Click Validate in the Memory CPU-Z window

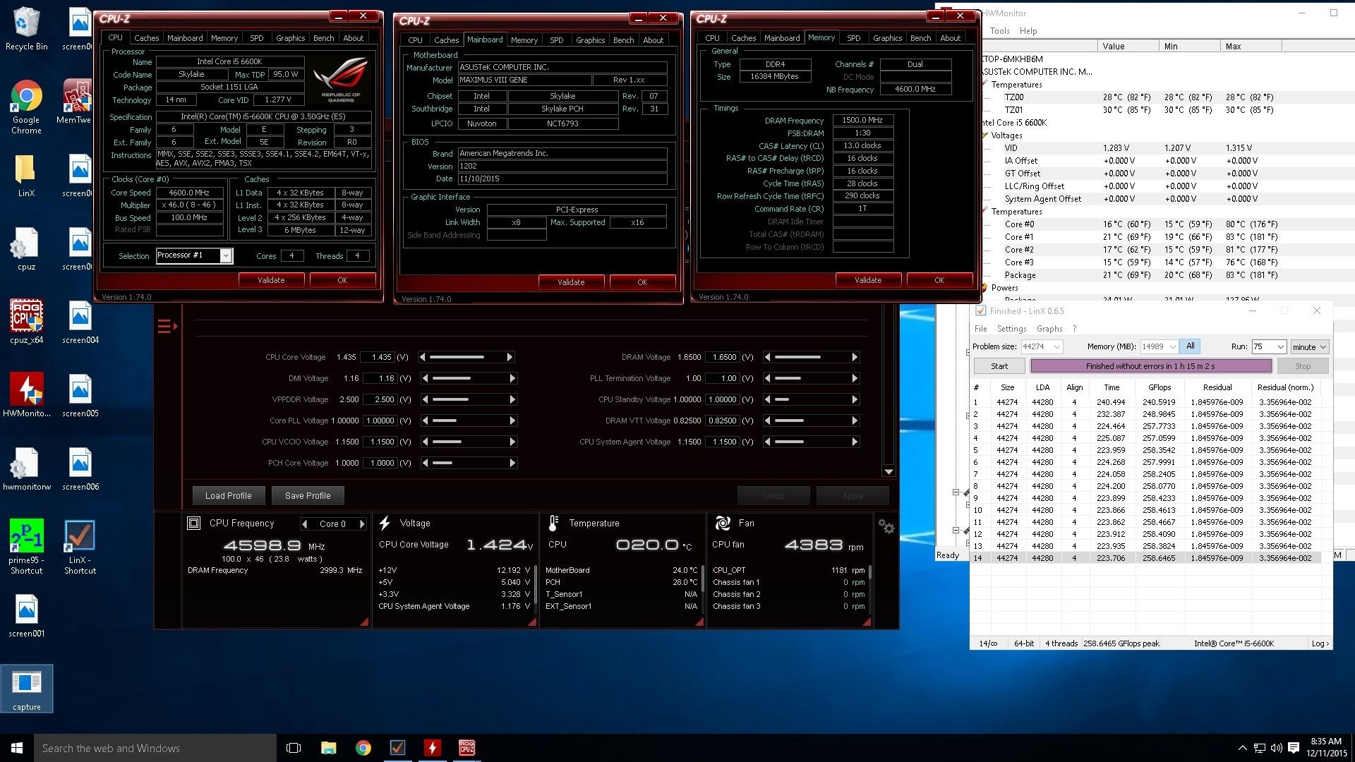tap(868, 280)
